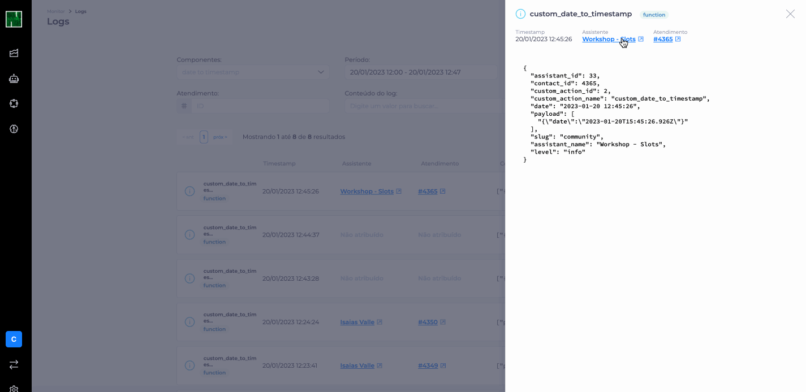Select page 1 in pagination
The width and height of the screenshot is (806, 392).
pyautogui.click(x=204, y=137)
